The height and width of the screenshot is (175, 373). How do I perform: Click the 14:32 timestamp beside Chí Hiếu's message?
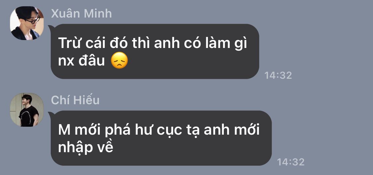[291, 162]
